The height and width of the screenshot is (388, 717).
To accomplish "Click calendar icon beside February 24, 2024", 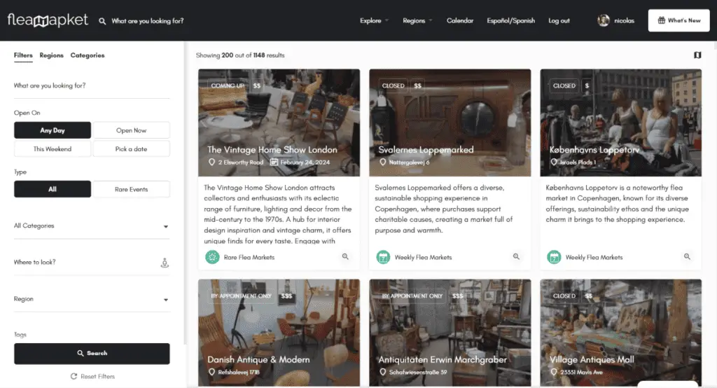I will coord(274,162).
